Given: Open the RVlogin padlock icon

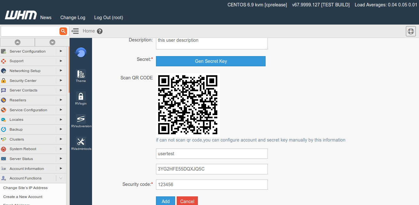Looking at the screenshot, I should point(81,98).
